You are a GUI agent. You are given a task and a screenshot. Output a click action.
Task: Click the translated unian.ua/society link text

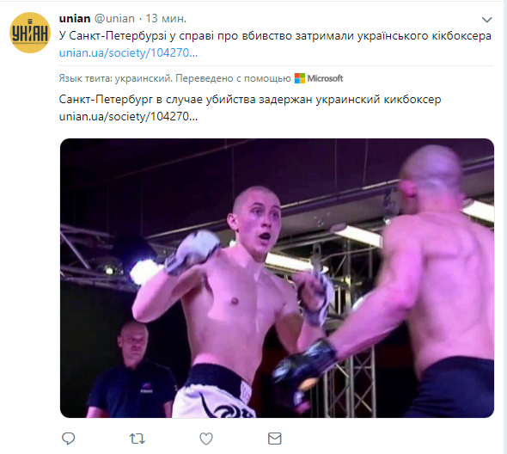pos(128,116)
